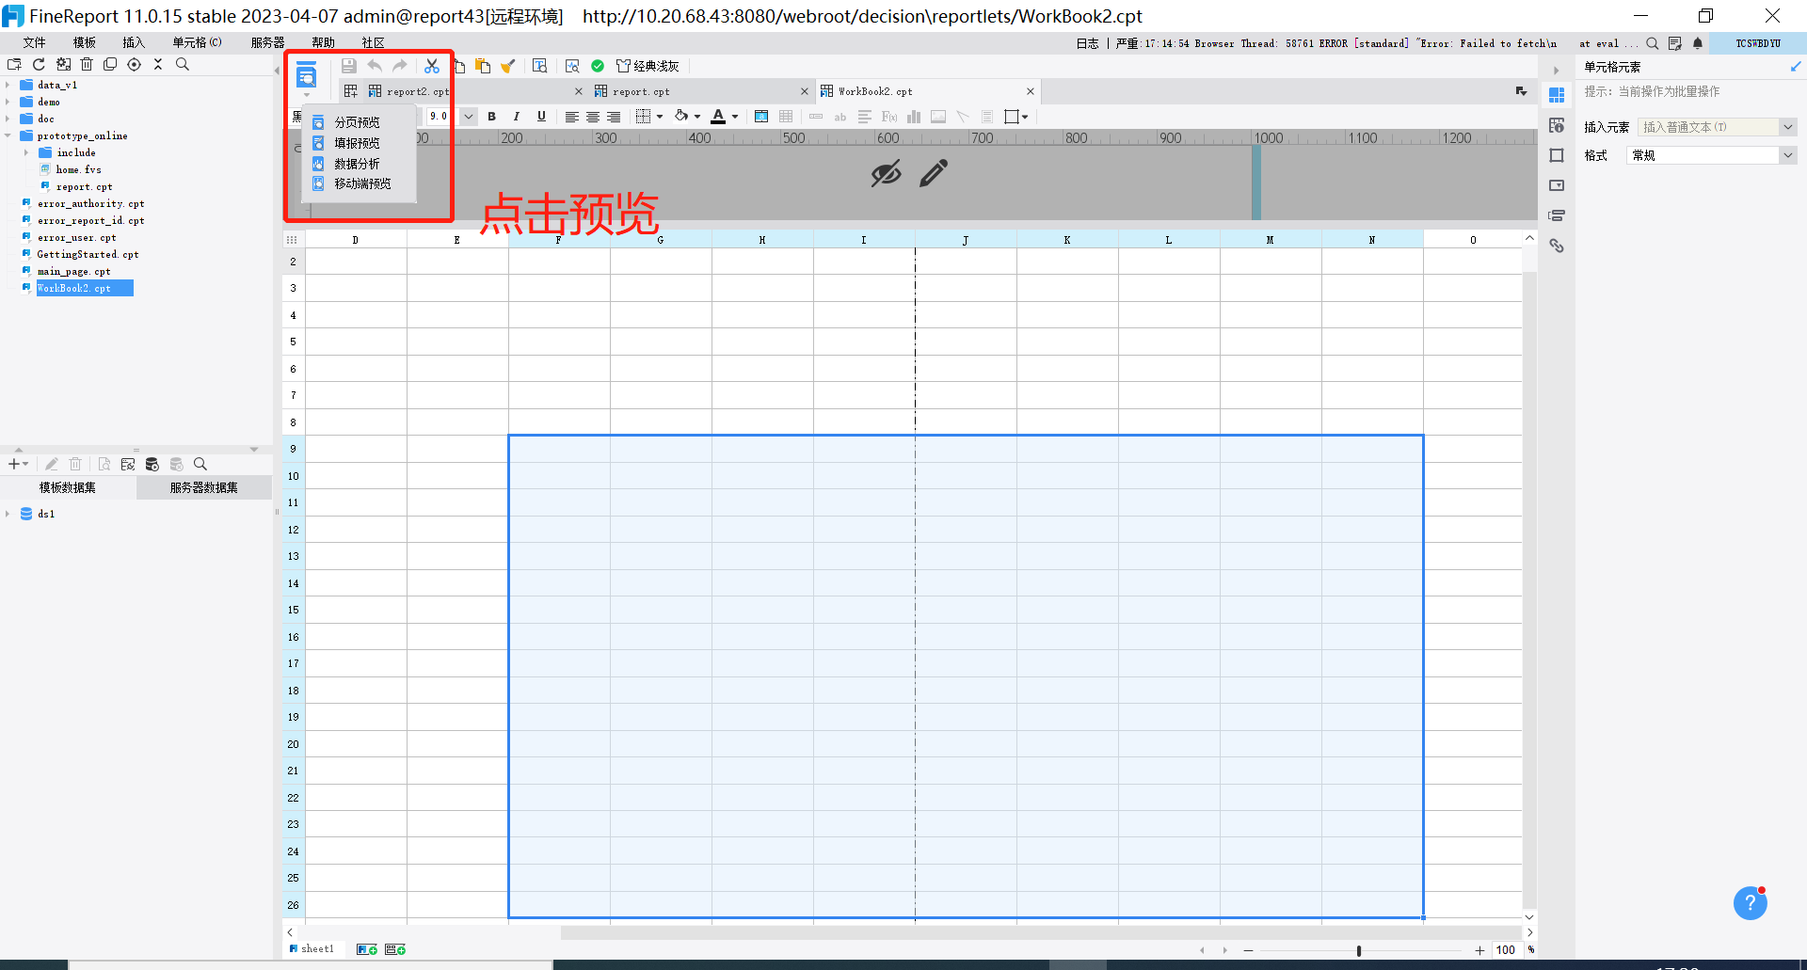Expand the include subfolder
This screenshot has height=970, width=1807.
pyautogui.click(x=25, y=152)
